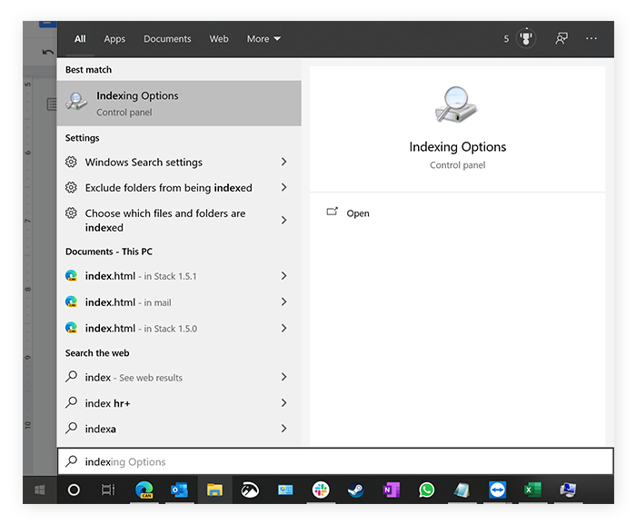Expand arrow for Windows Search settings
This screenshot has width=636, height=524.
283,163
